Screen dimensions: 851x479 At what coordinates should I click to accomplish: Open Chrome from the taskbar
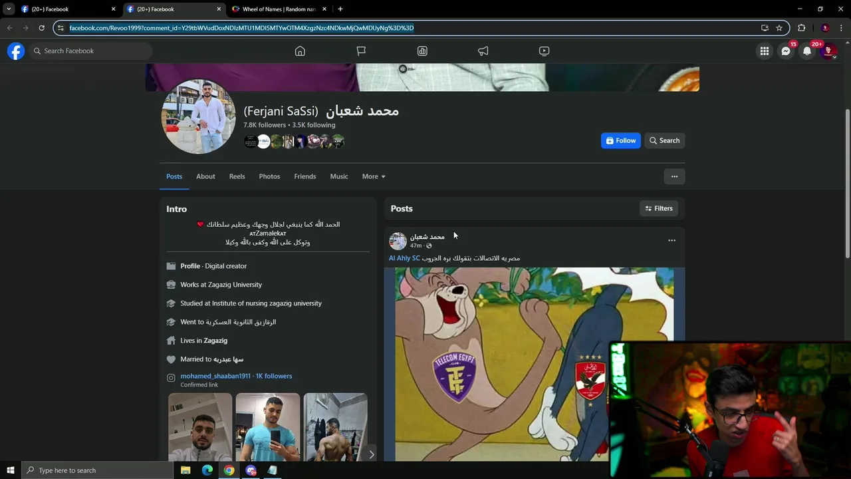pos(229,470)
